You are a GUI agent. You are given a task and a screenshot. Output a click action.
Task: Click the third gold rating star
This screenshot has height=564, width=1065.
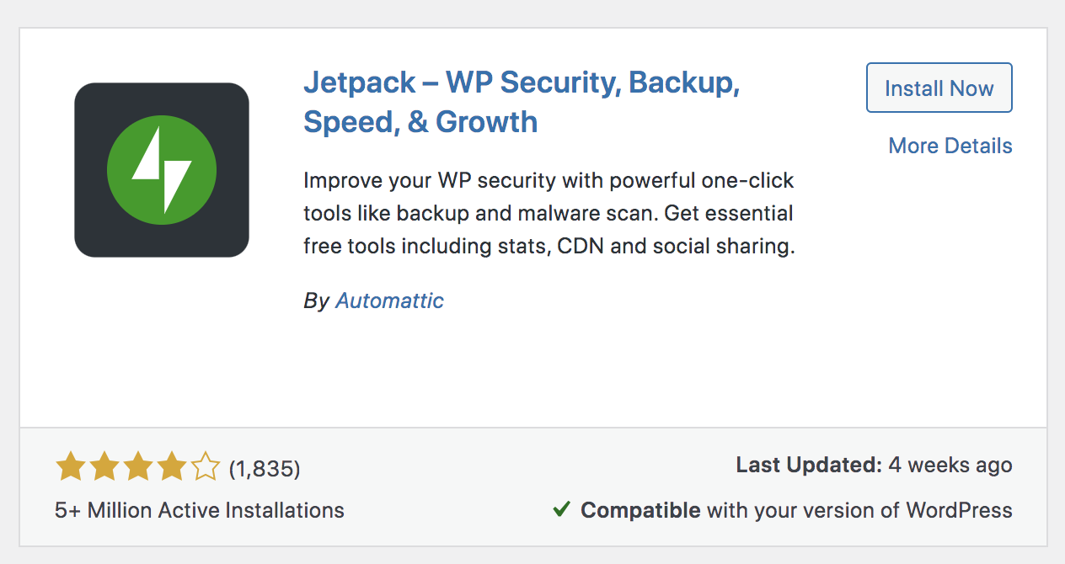(137, 466)
